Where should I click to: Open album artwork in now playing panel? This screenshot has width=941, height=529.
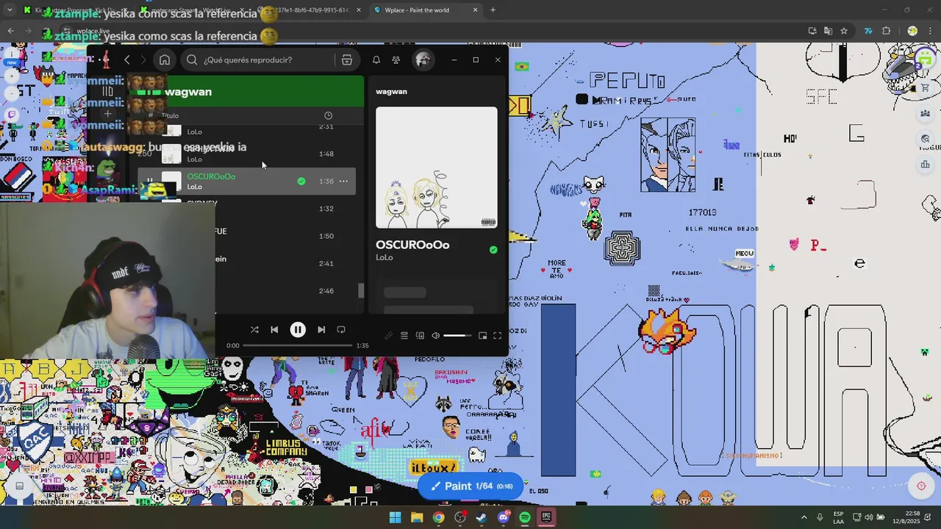point(437,168)
